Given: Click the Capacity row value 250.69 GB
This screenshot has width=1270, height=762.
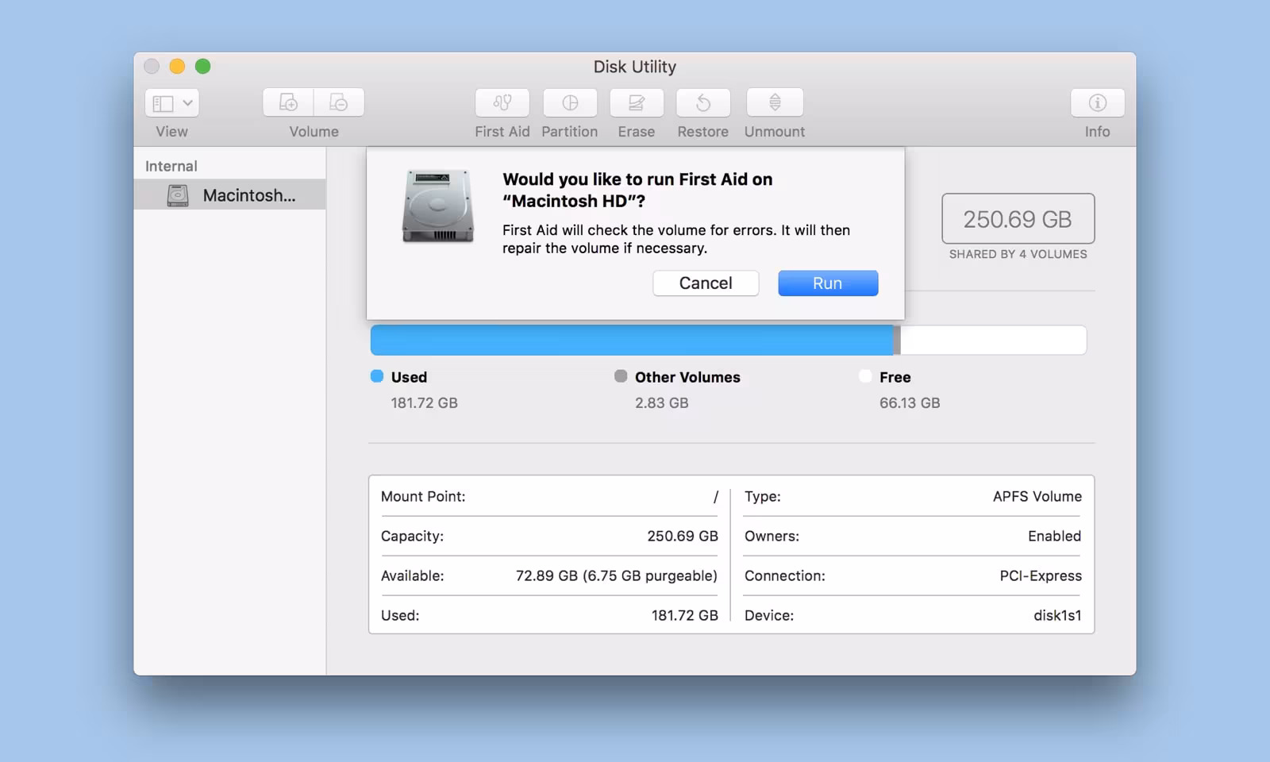Looking at the screenshot, I should (683, 537).
